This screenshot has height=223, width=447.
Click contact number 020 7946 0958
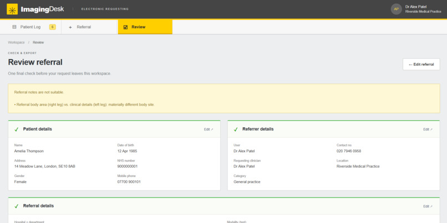tap(349, 151)
